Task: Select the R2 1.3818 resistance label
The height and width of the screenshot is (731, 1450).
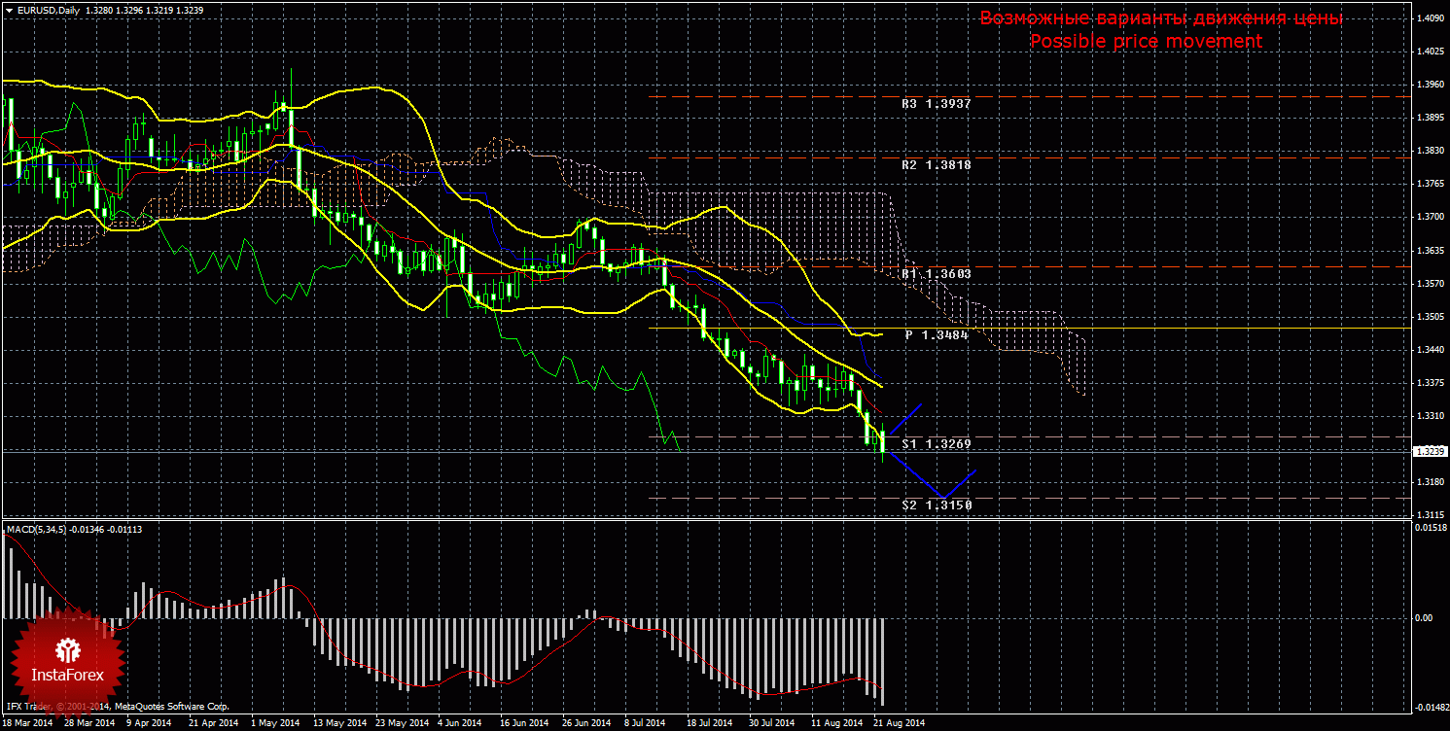Action: point(936,165)
